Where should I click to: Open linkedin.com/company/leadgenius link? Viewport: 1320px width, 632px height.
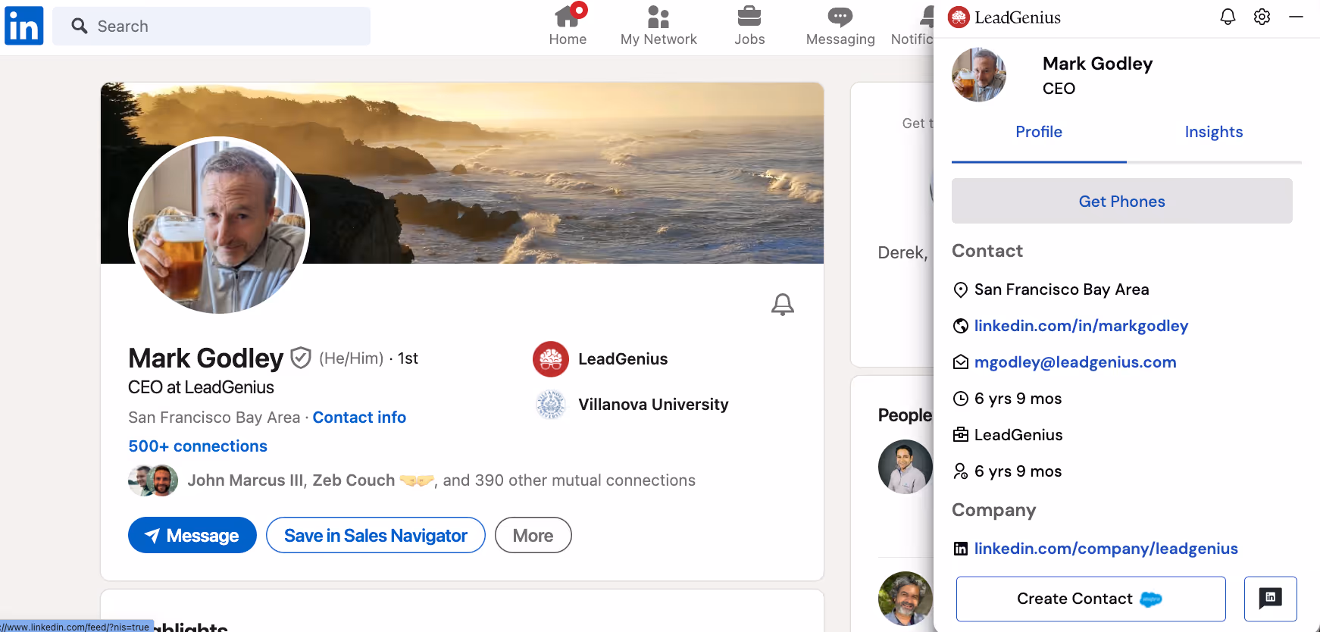click(x=1106, y=549)
